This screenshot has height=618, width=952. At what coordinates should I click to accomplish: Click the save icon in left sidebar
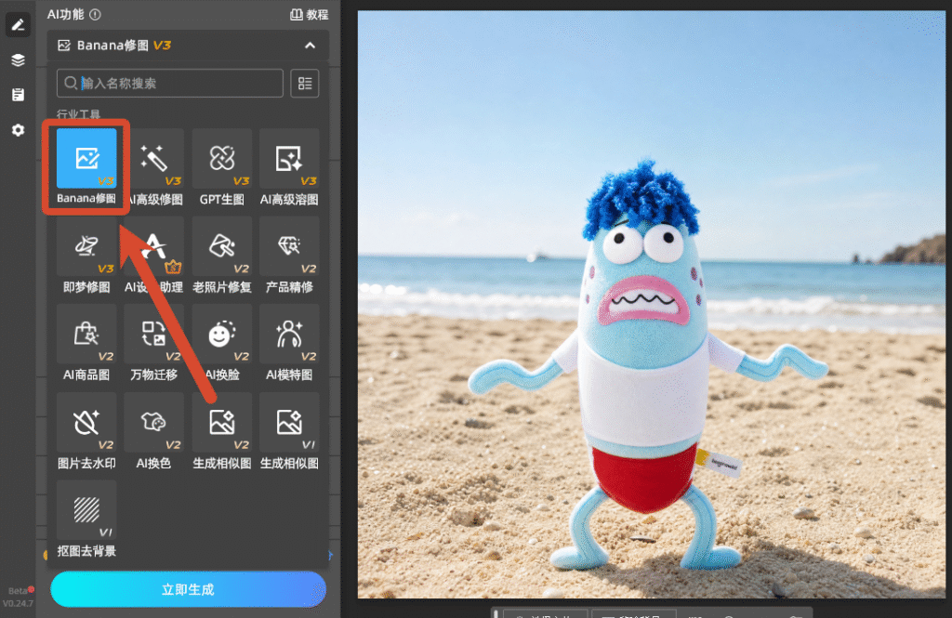tap(18, 95)
